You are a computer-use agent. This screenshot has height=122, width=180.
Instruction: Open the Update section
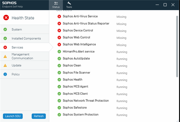24,65
